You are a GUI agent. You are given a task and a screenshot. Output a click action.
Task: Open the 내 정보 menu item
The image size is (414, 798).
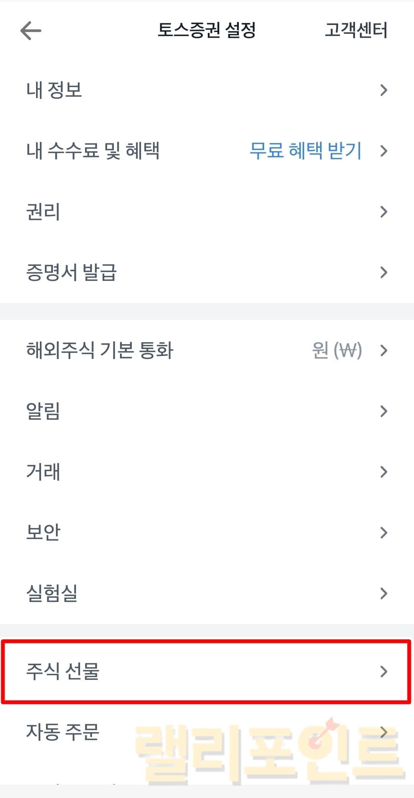pyautogui.click(x=54, y=90)
